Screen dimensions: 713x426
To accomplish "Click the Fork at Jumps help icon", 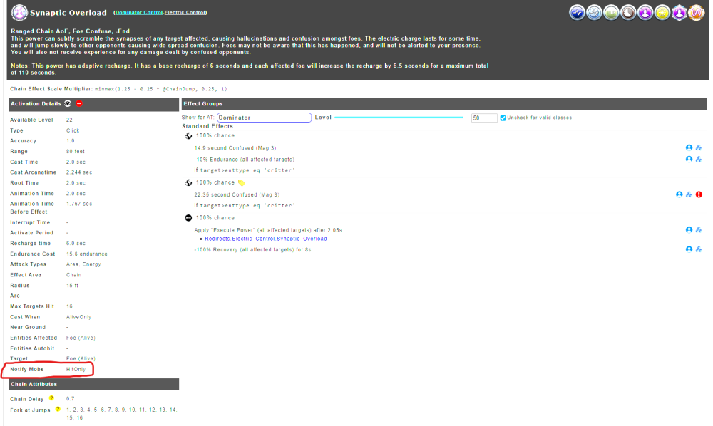I will (x=57, y=409).
